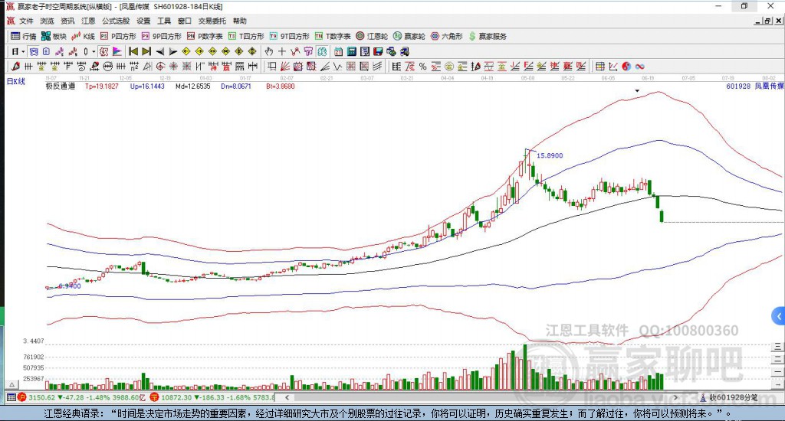Viewport: 785px width, 421px height.
Task: Open the 帮助 menu
Action: click(240, 21)
